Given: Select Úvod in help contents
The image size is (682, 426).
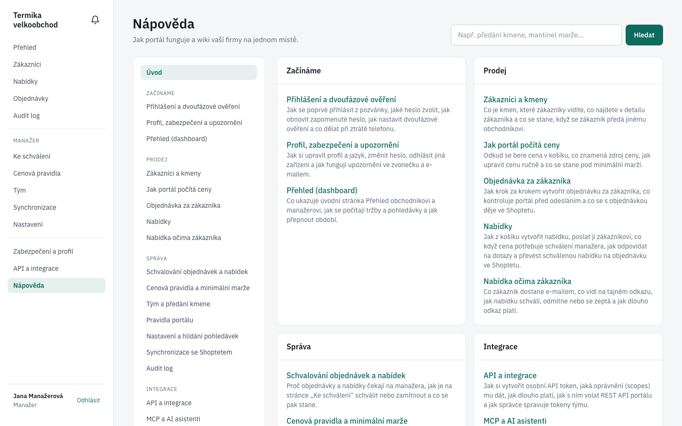Looking at the screenshot, I should coord(199,72).
